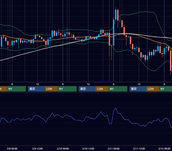Select the NY session block spanning 2/10 00:00
The width and height of the screenshot is (172, 151).
click(67, 89)
